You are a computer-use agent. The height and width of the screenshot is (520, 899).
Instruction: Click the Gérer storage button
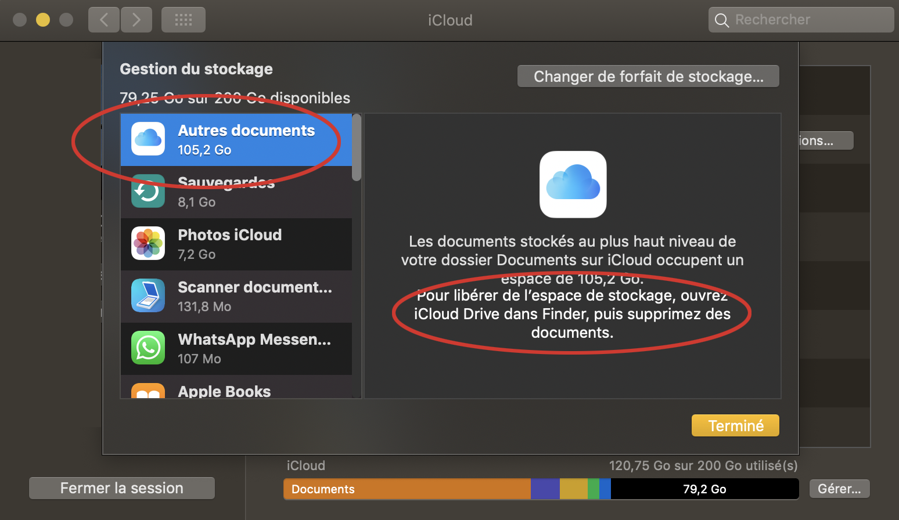tap(839, 489)
